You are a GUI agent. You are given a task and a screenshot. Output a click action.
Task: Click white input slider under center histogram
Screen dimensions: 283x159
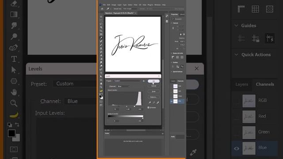point(134,106)
